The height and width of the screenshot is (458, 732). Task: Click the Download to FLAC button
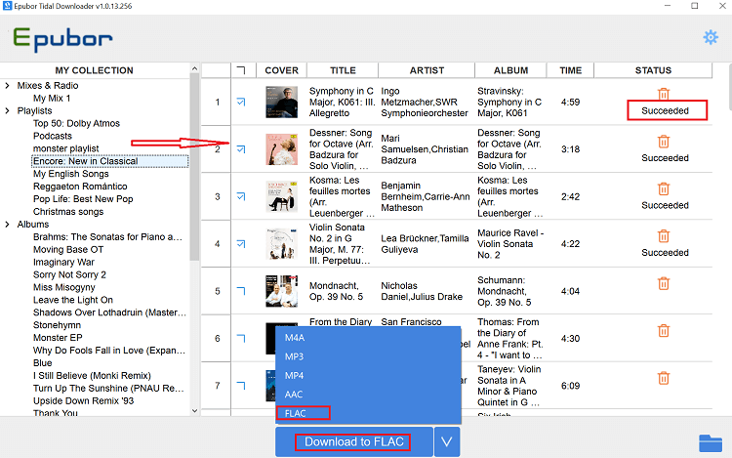(354, 441)
